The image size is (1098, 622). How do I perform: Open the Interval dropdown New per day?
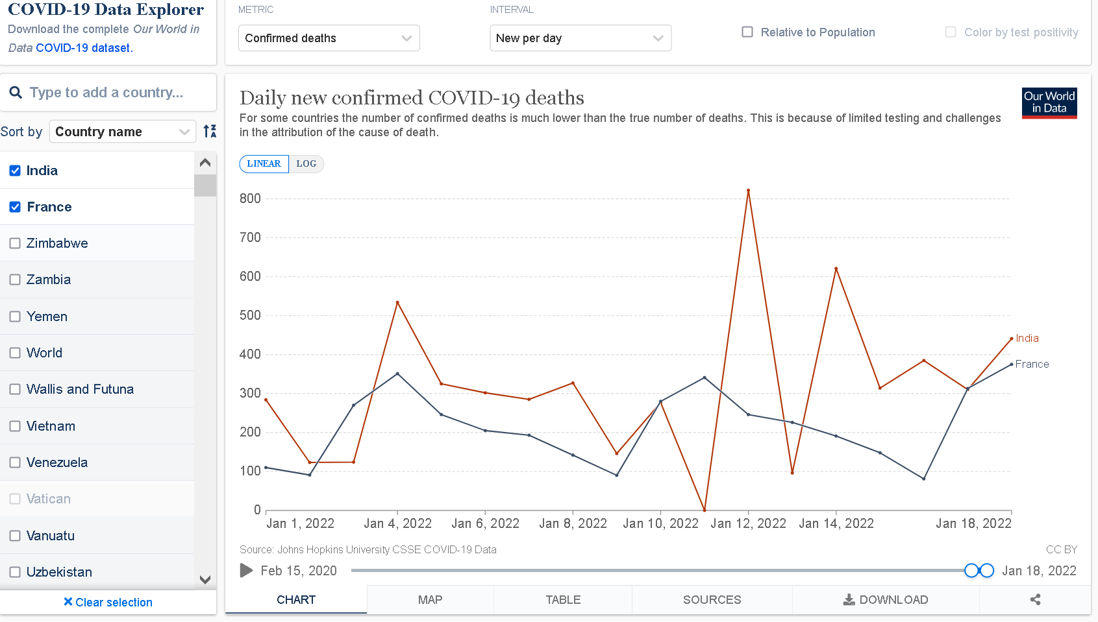[580, 38]
